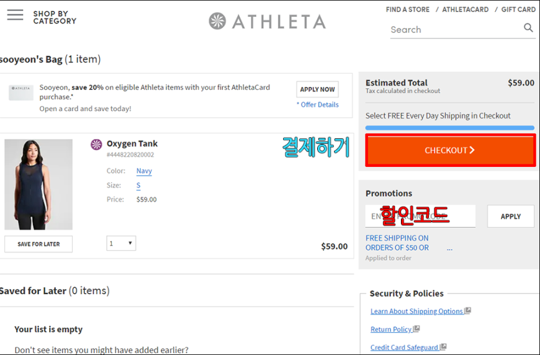The width and height of the screenshot is (540, 355).
Task: Open Shop By Category menu
Action: tap(55, 17)
